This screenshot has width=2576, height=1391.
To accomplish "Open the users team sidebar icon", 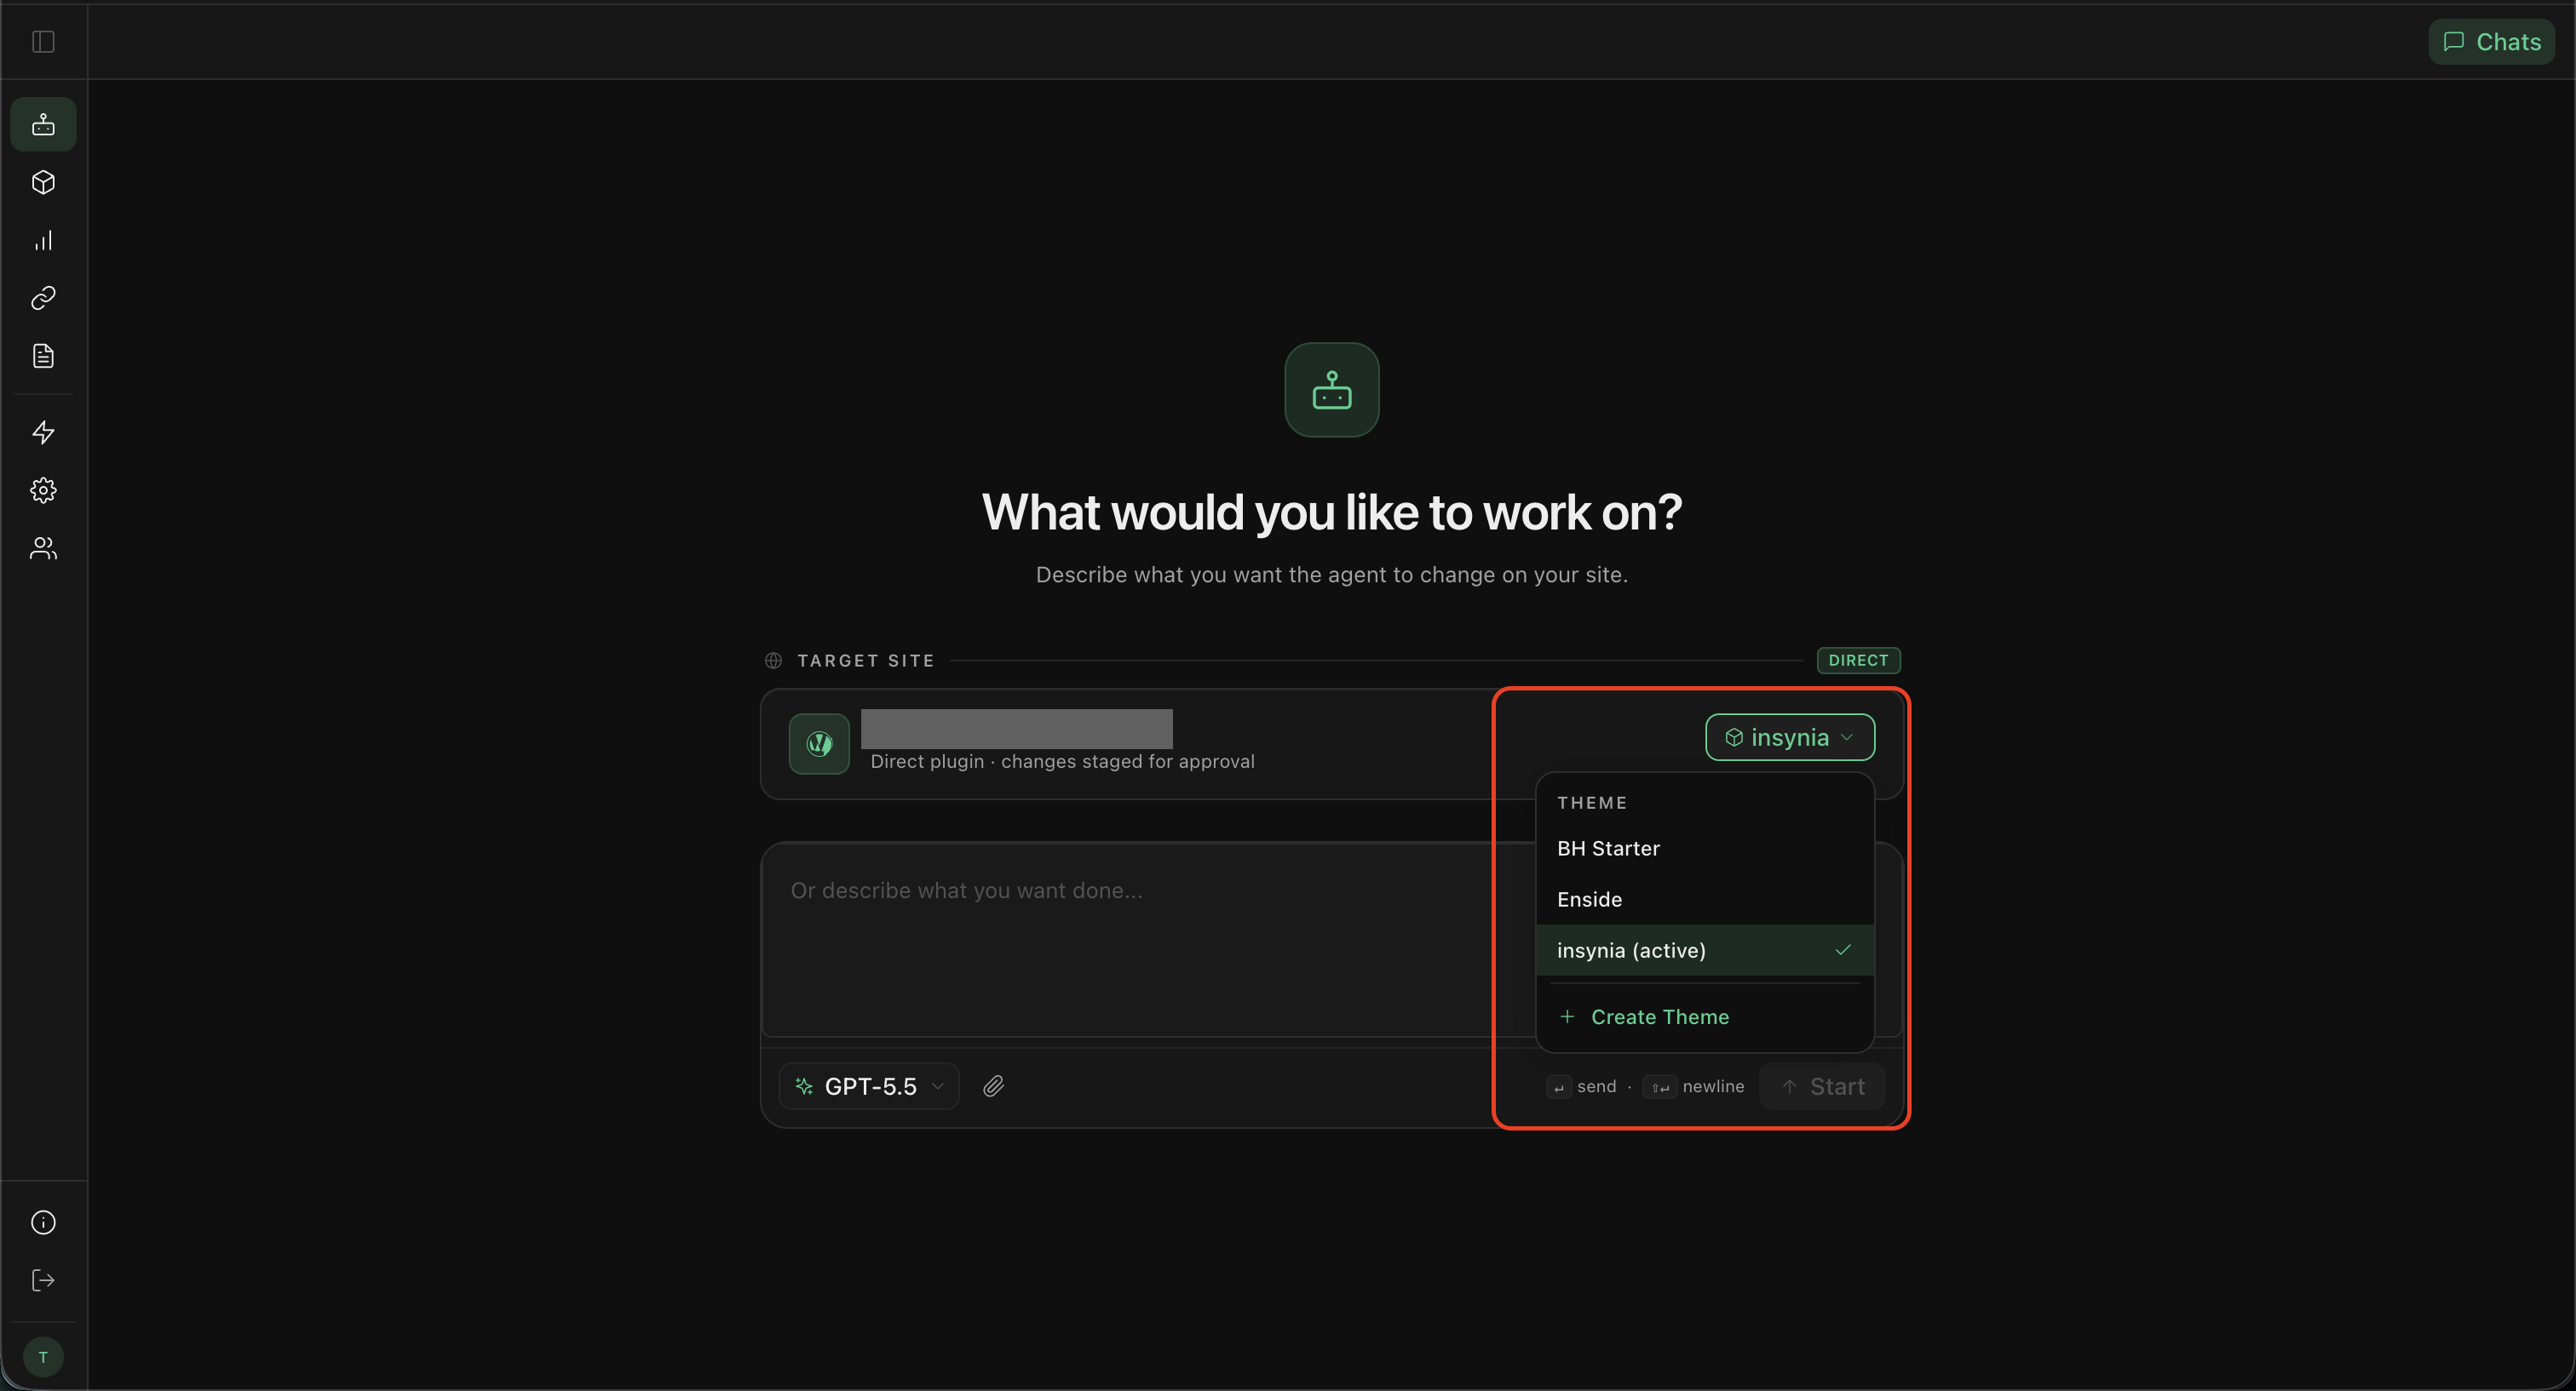I will pyautogui.click(x=43, y=547).
